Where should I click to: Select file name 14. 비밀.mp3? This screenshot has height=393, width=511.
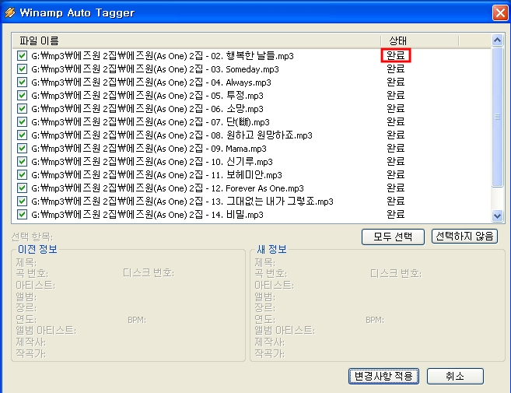(x=147, y=215)
